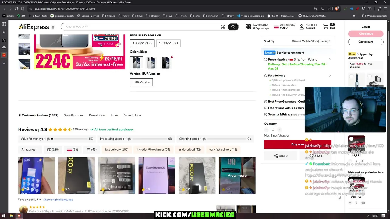Tick the checkbox on the 69,99zł car item
390x219 pixels.
(x=351, y=139)
